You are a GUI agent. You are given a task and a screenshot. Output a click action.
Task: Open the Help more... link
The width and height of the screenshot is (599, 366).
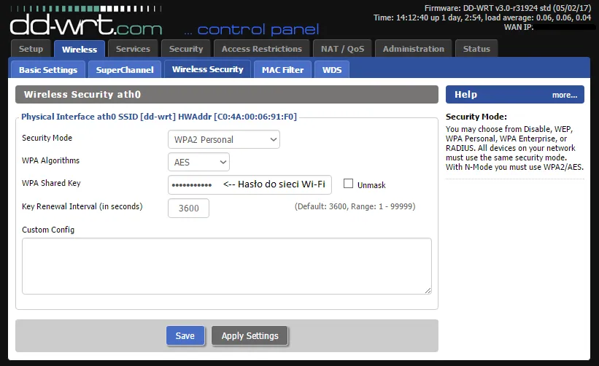point(564,95)
